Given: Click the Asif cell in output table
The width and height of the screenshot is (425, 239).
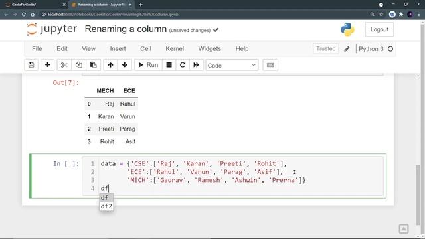Looking at the screenshot, I should coord(130,141).
